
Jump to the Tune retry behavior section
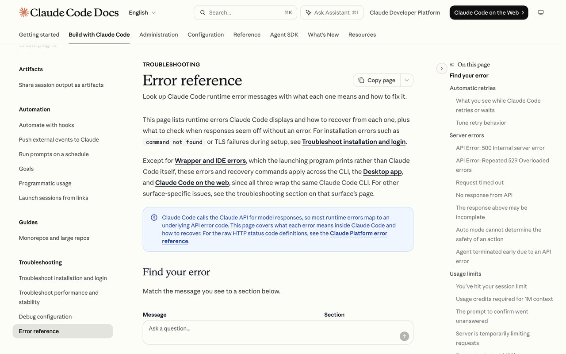481,123
